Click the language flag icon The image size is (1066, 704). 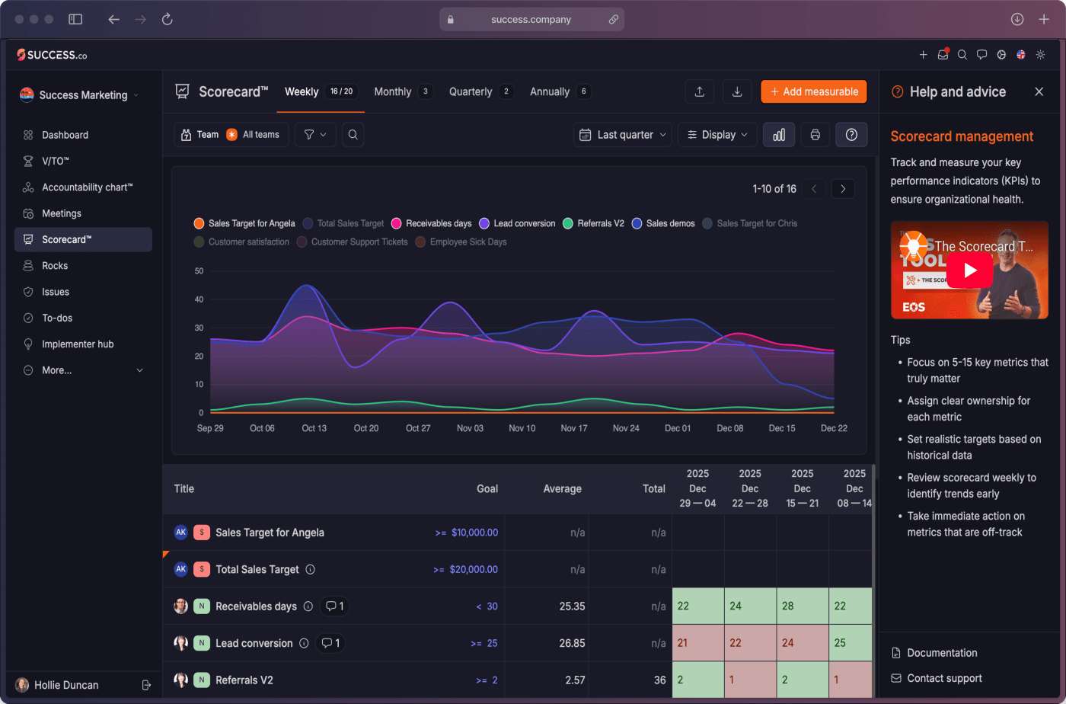click(1021, 55)
